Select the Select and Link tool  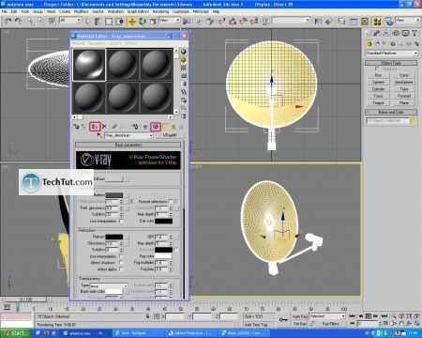(x=30, y=22)
